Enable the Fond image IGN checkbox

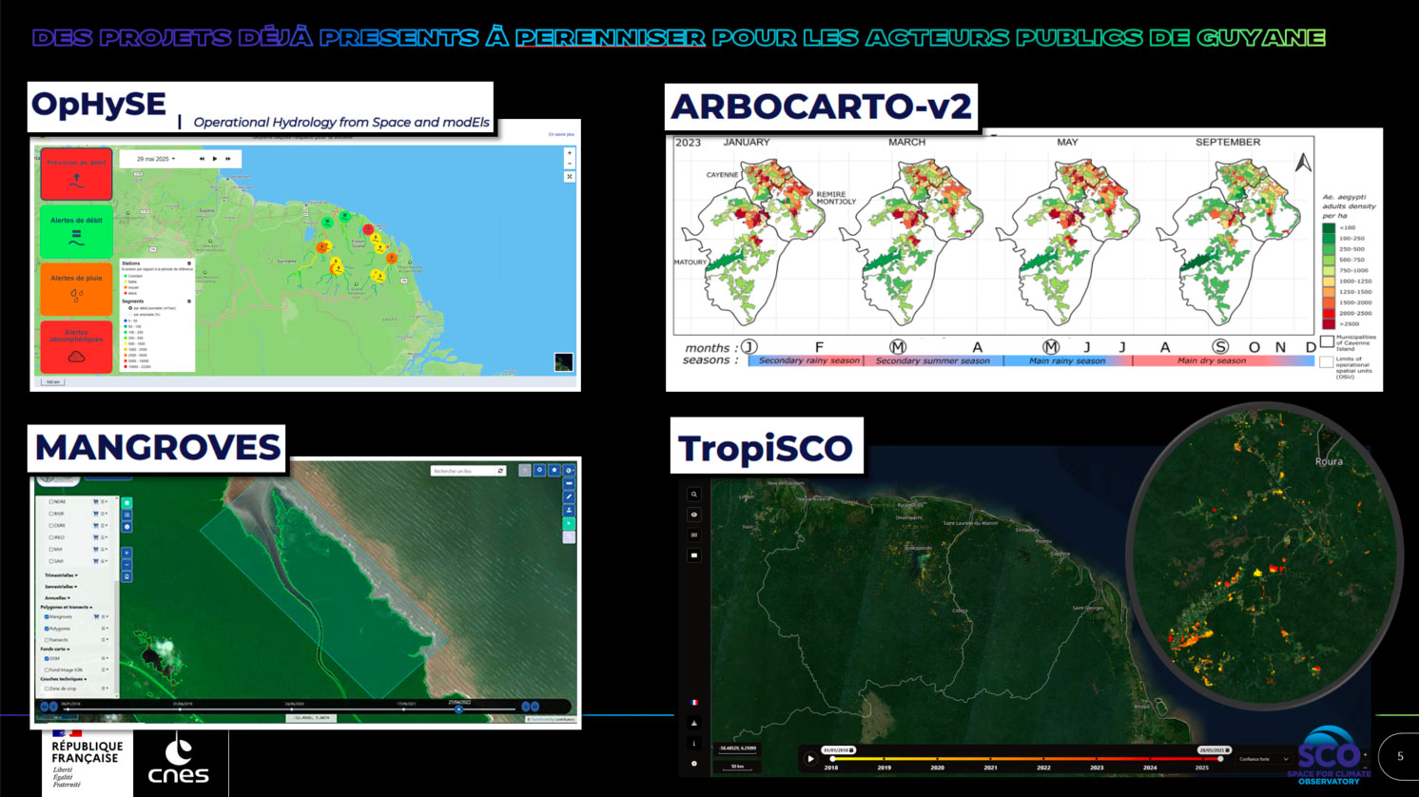(47, 670)
